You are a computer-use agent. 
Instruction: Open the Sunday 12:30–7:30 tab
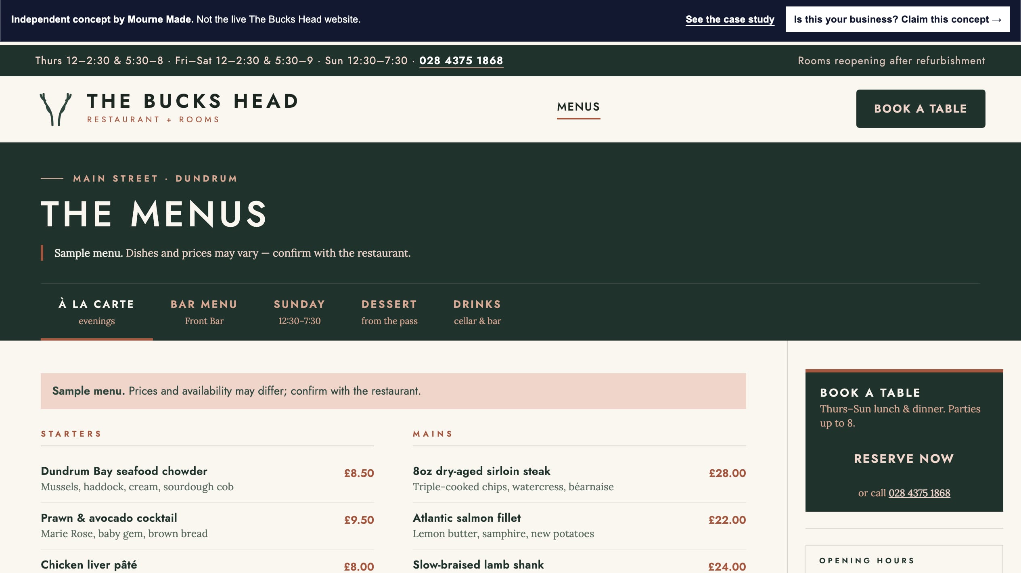tap(299, 312)
